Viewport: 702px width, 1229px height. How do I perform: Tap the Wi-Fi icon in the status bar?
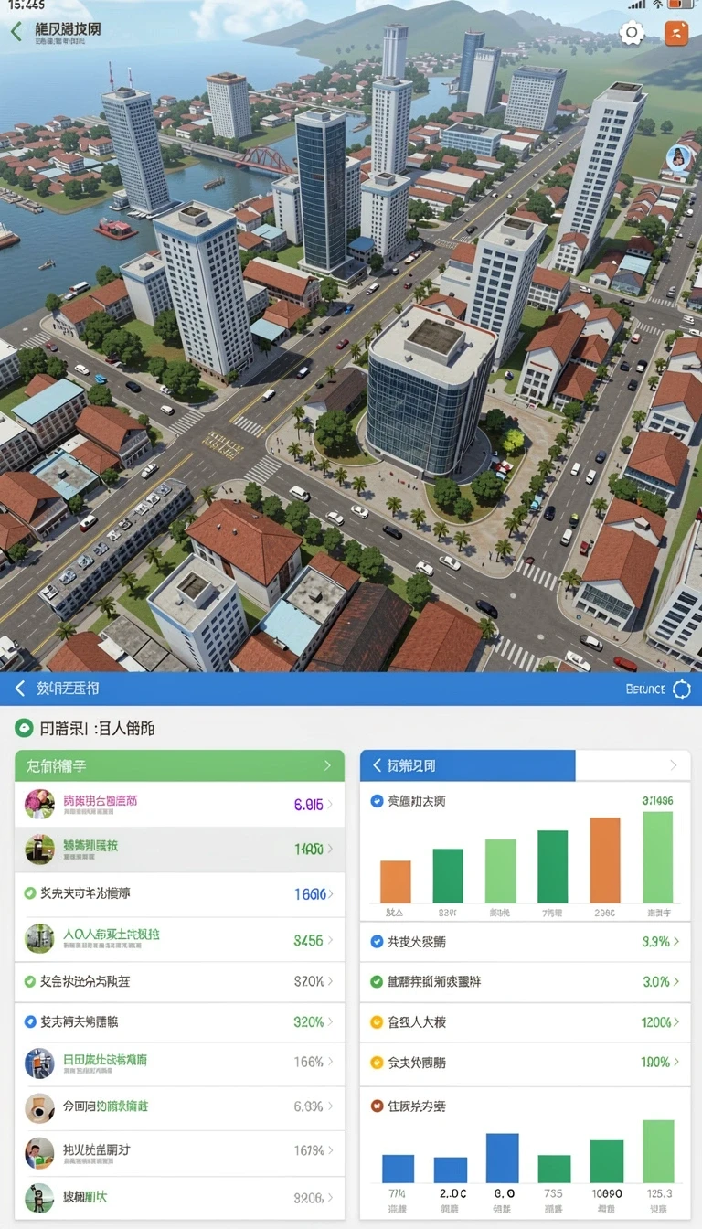[x=657, y=5]
